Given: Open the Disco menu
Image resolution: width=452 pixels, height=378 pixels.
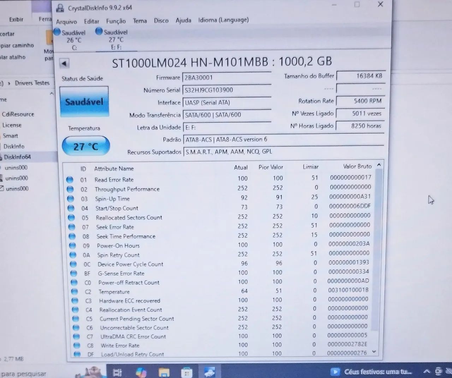Looking at the screenshot, I should pos(161,20).
